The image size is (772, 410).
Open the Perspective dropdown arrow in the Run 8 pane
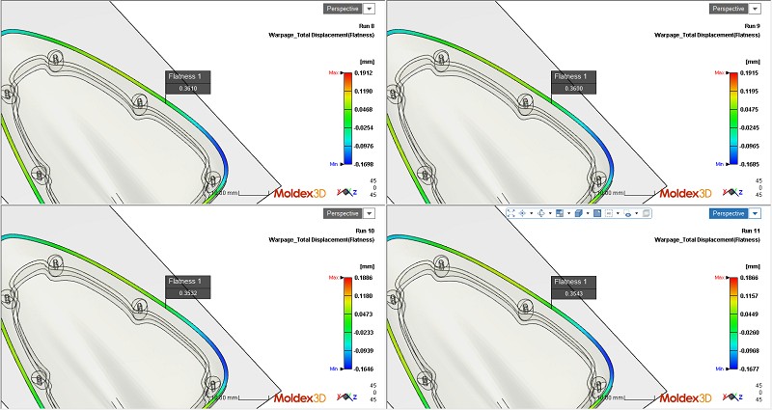coord(370,8)
